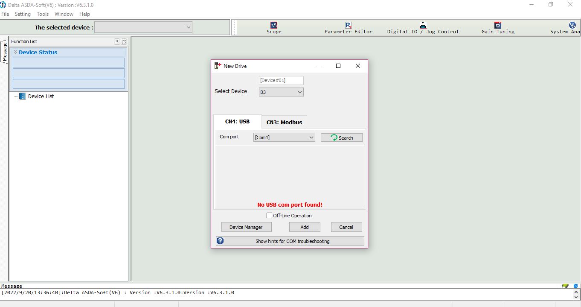Screen dimensions: 581x307
Task: Search for com ports
Action: [x=342, y=137]
